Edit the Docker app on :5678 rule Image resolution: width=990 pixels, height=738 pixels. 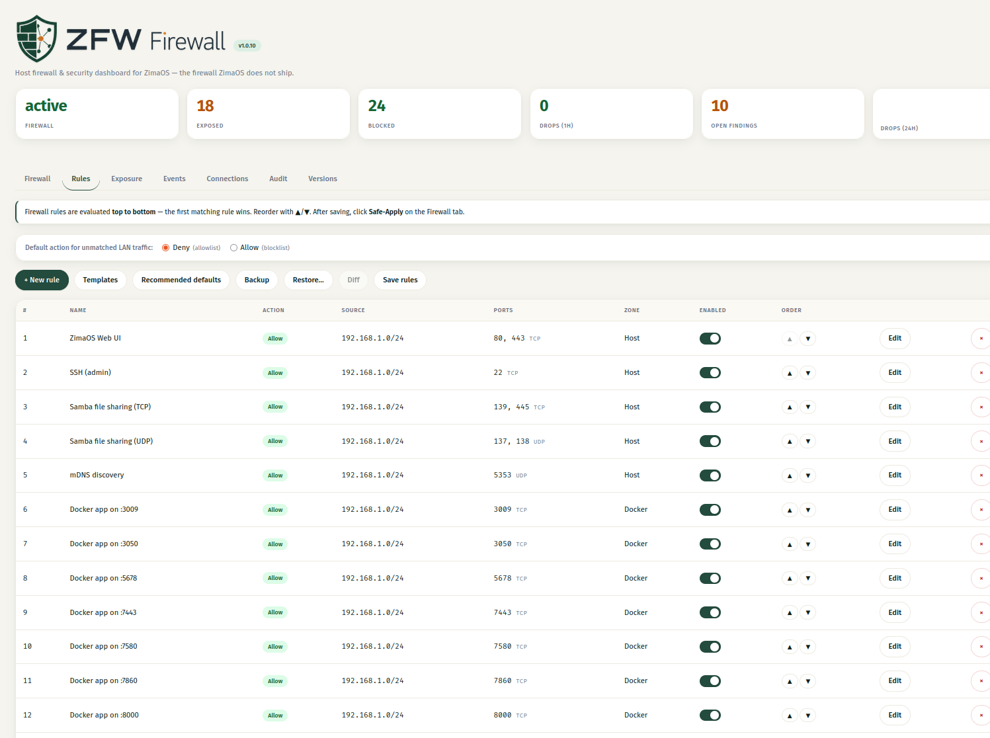click(x=895, y=579)
